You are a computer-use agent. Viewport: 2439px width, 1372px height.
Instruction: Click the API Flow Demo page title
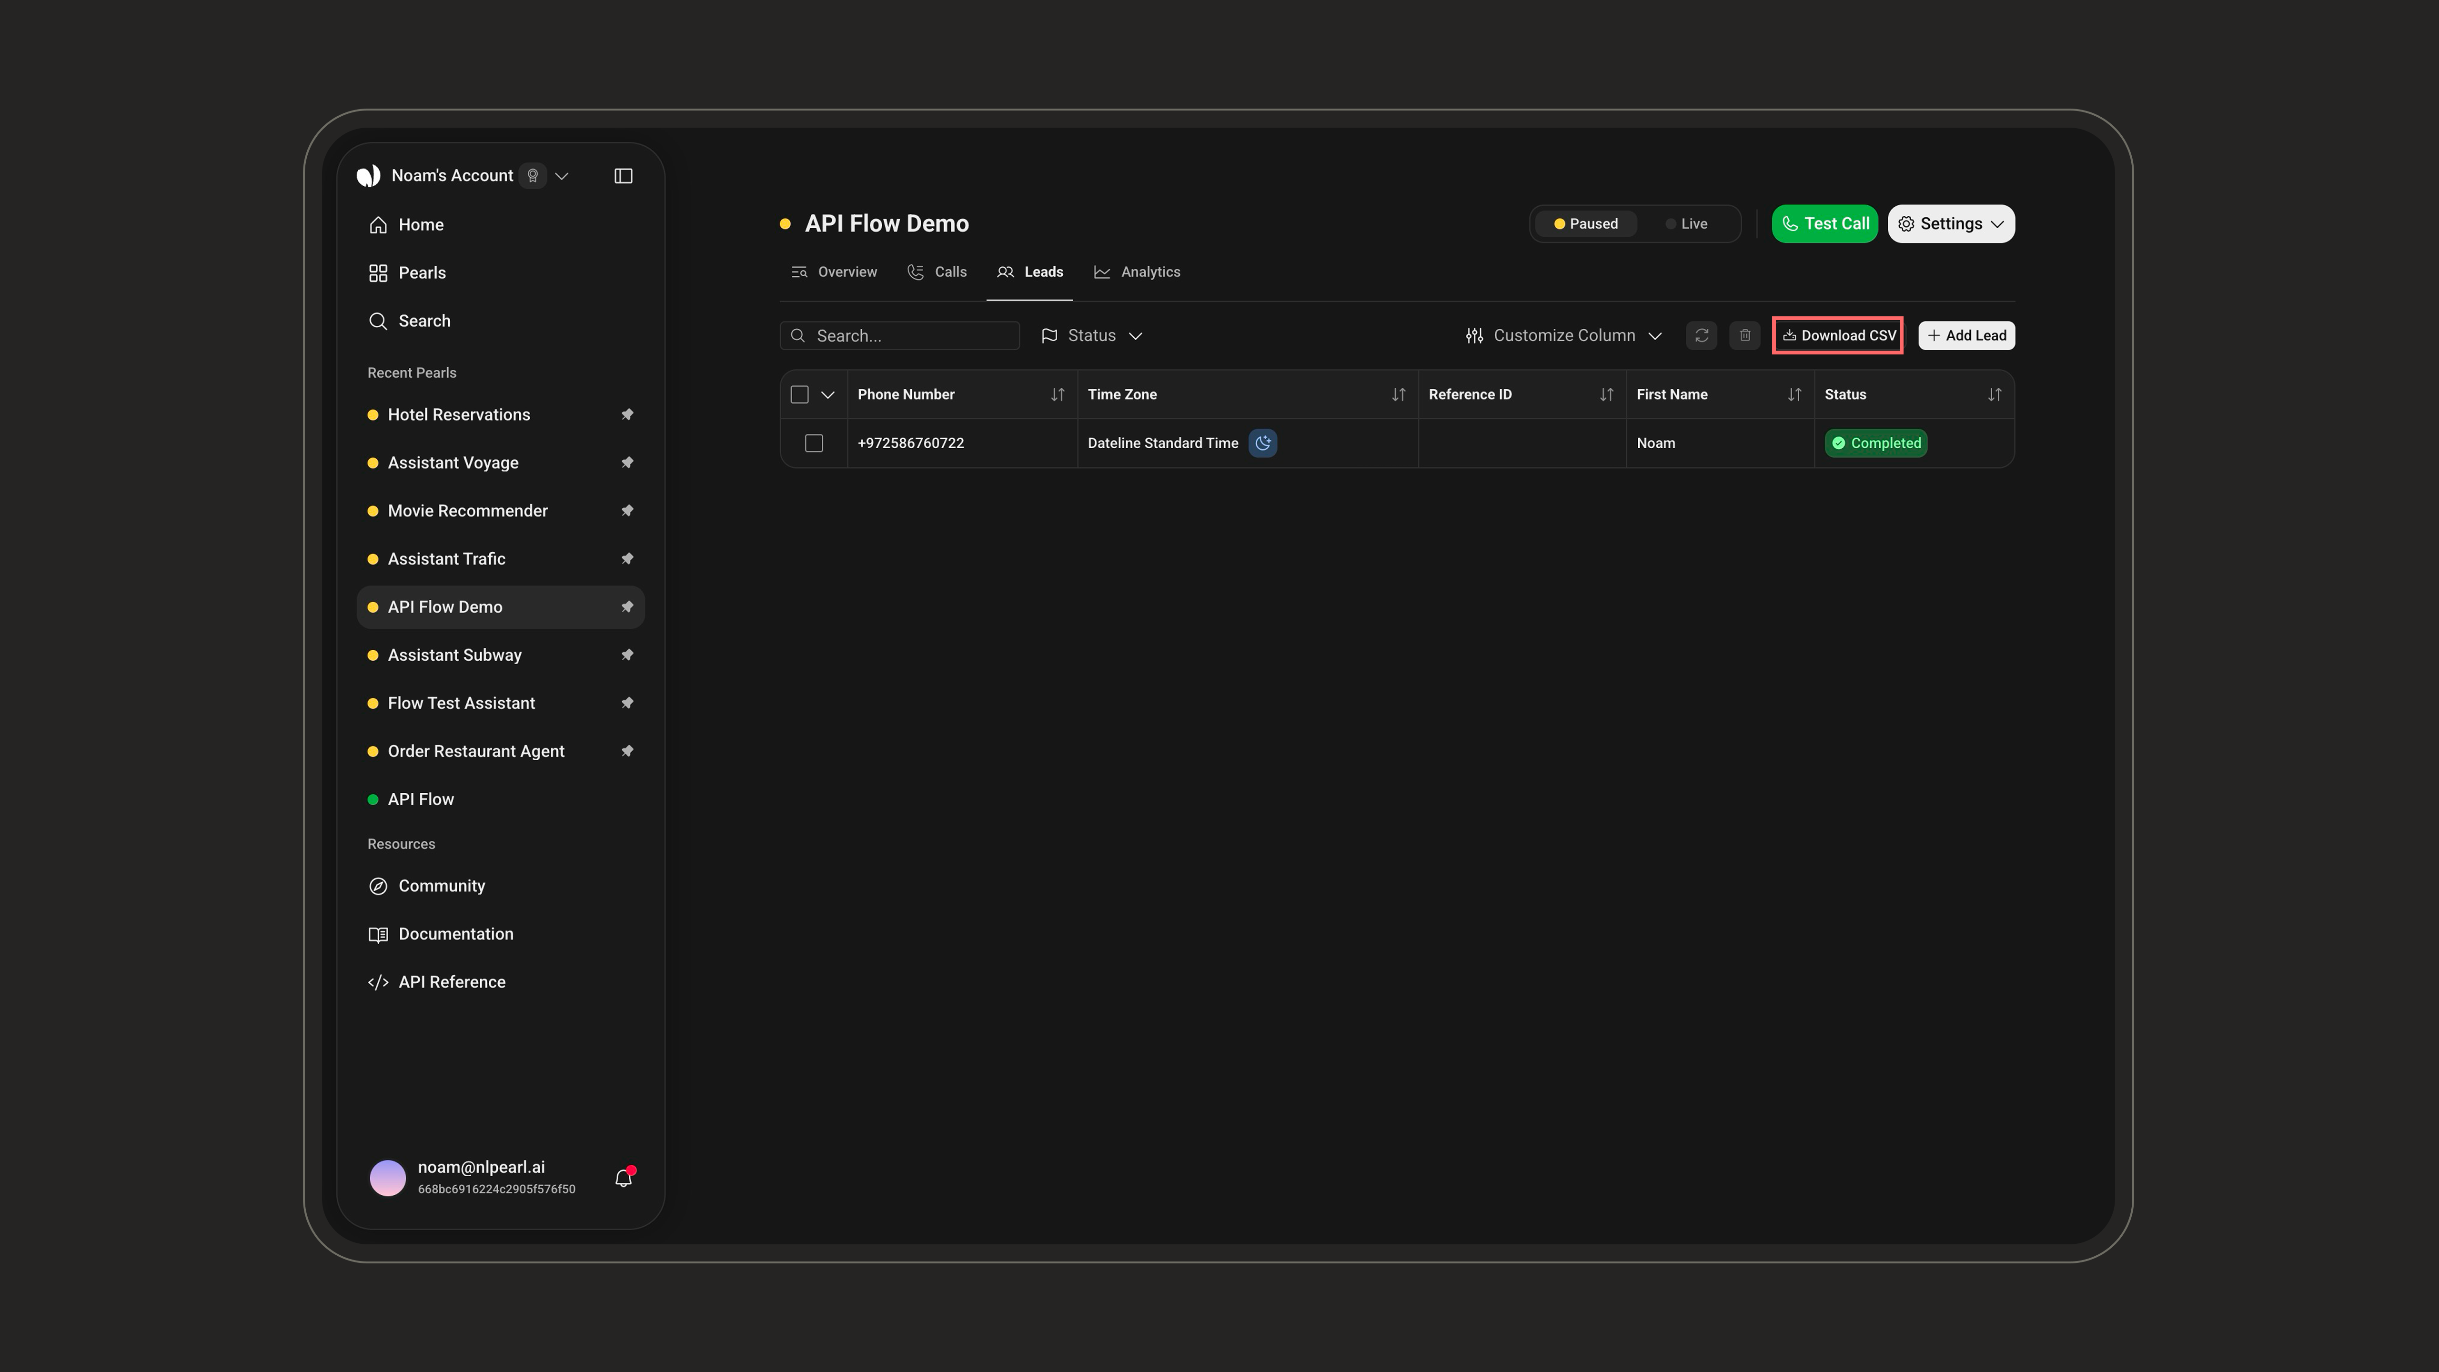click(886, 223)
